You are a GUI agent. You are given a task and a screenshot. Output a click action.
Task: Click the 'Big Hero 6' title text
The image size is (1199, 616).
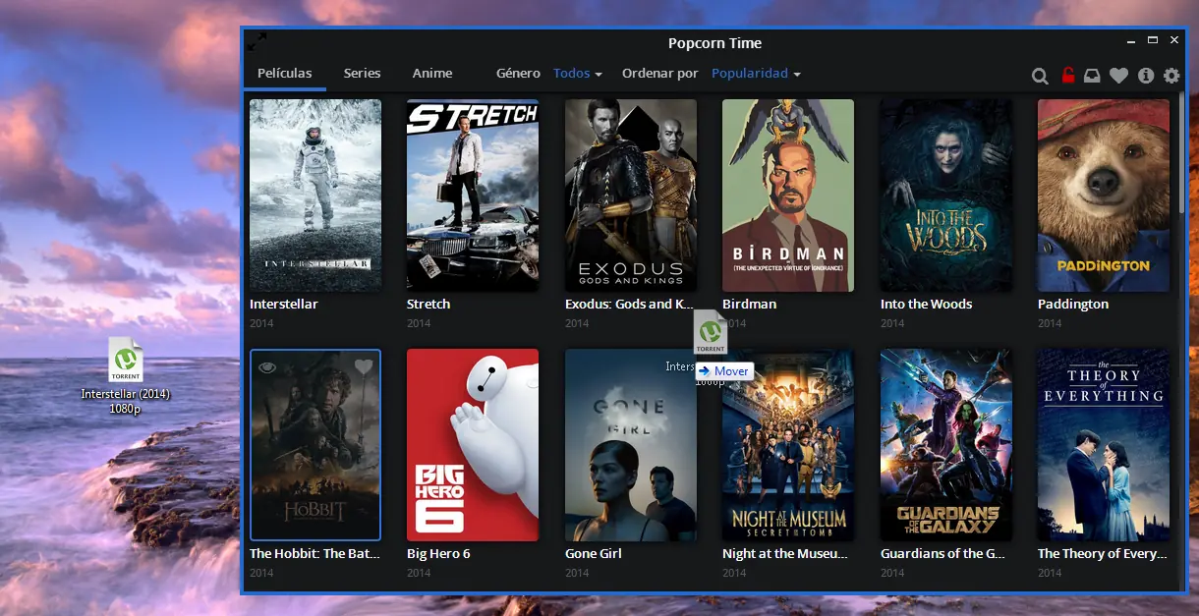coord(439,554)
